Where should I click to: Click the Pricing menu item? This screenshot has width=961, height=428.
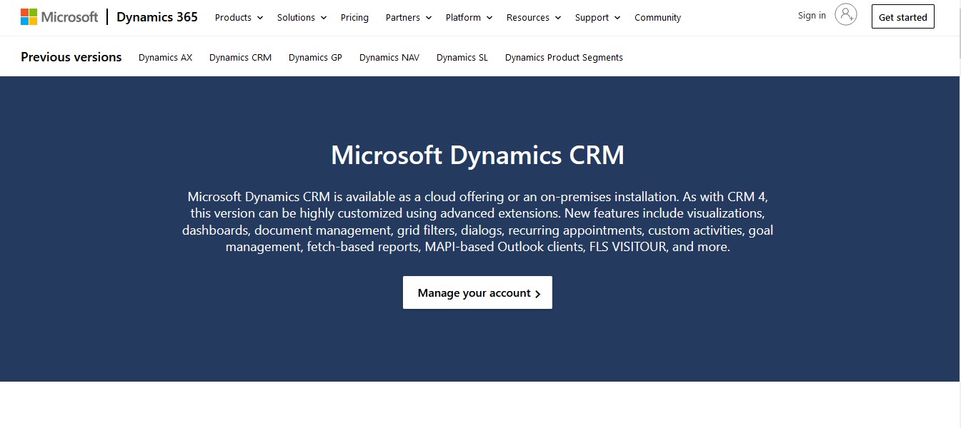(354, 17)
